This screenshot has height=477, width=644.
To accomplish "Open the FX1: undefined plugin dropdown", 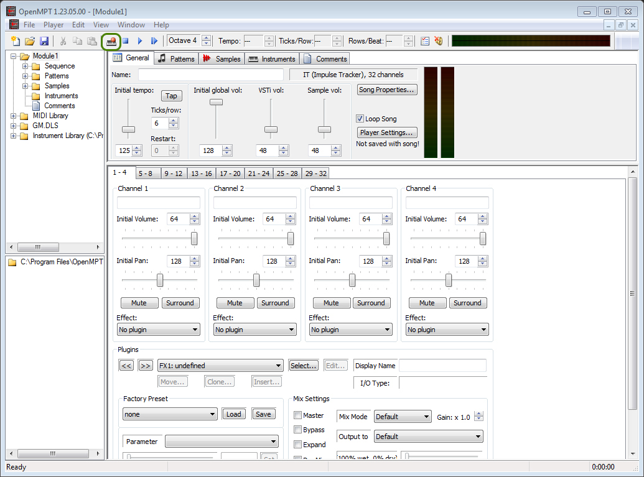I will [x=220, y=366].
